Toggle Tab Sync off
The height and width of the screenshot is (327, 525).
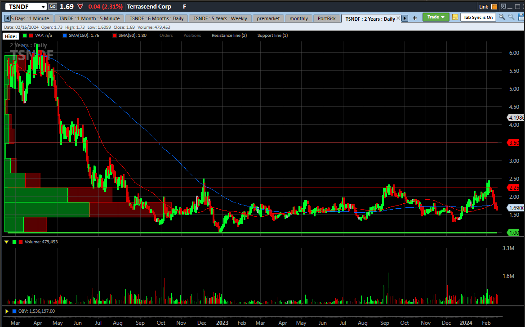coord(478,17)
